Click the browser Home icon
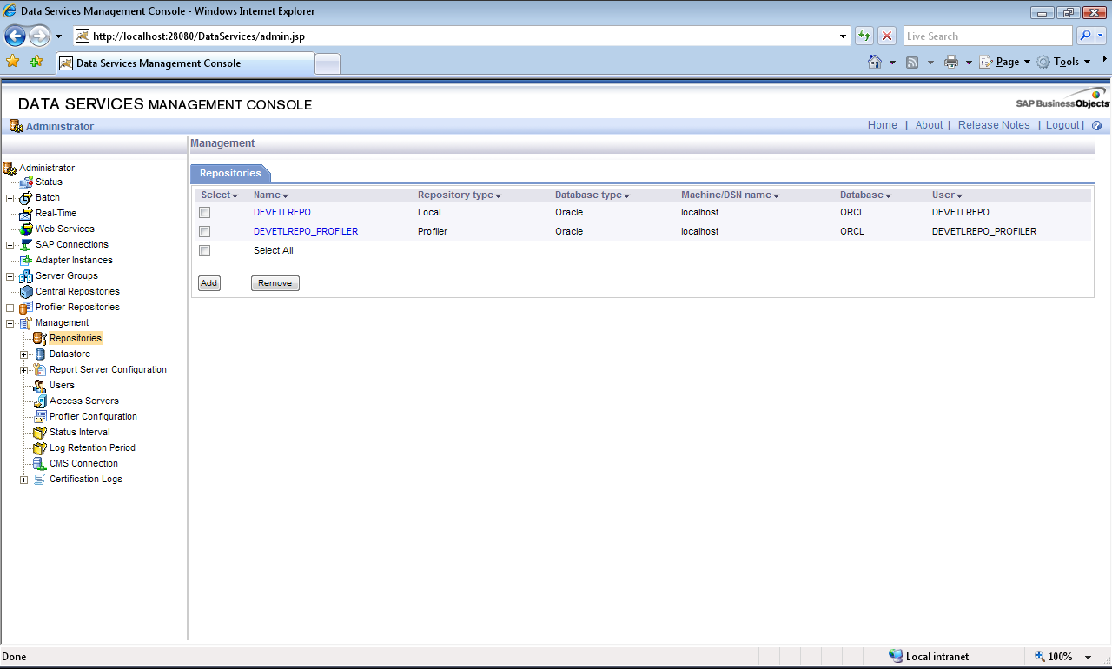 [x=875, y=62]
